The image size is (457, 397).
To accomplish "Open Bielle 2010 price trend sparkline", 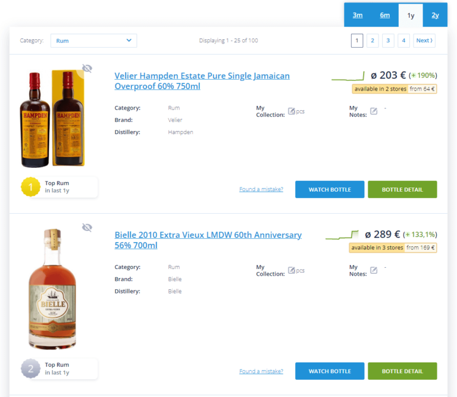I will (x=342, y=235).
